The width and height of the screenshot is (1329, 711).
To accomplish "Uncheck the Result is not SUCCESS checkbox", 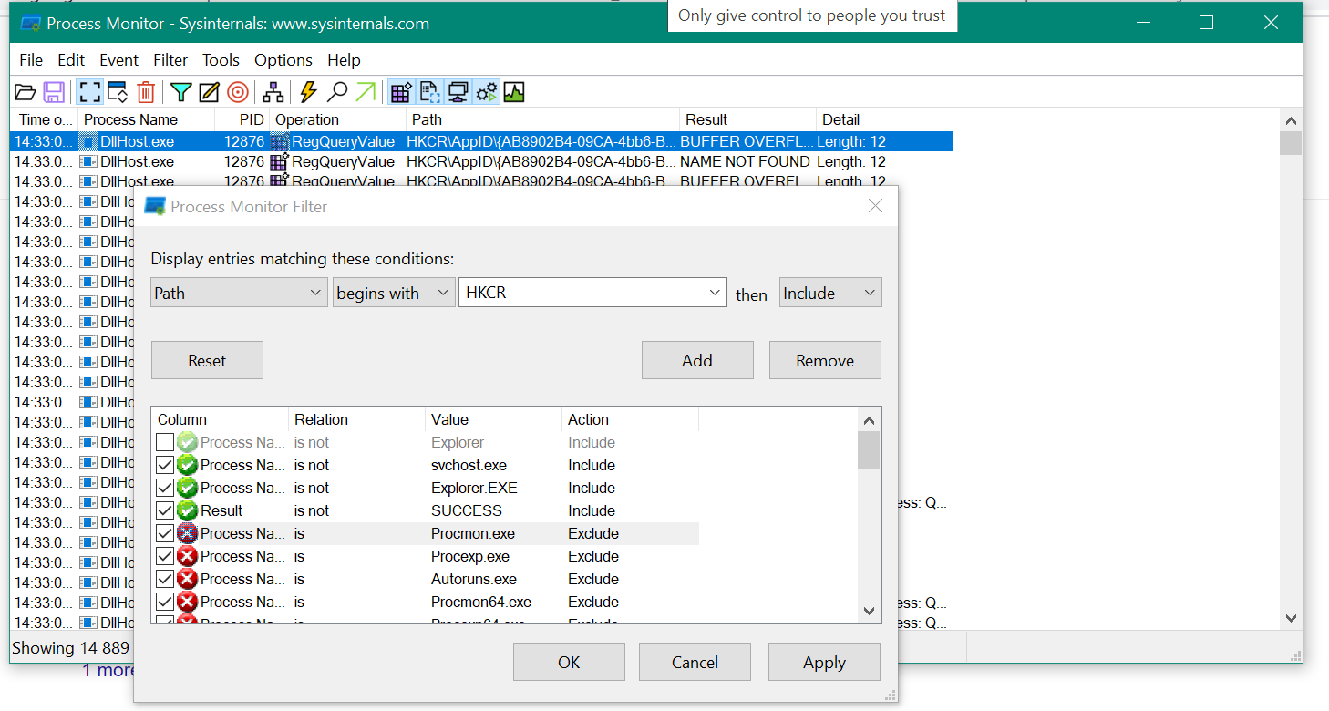I will tap(165, 510).
